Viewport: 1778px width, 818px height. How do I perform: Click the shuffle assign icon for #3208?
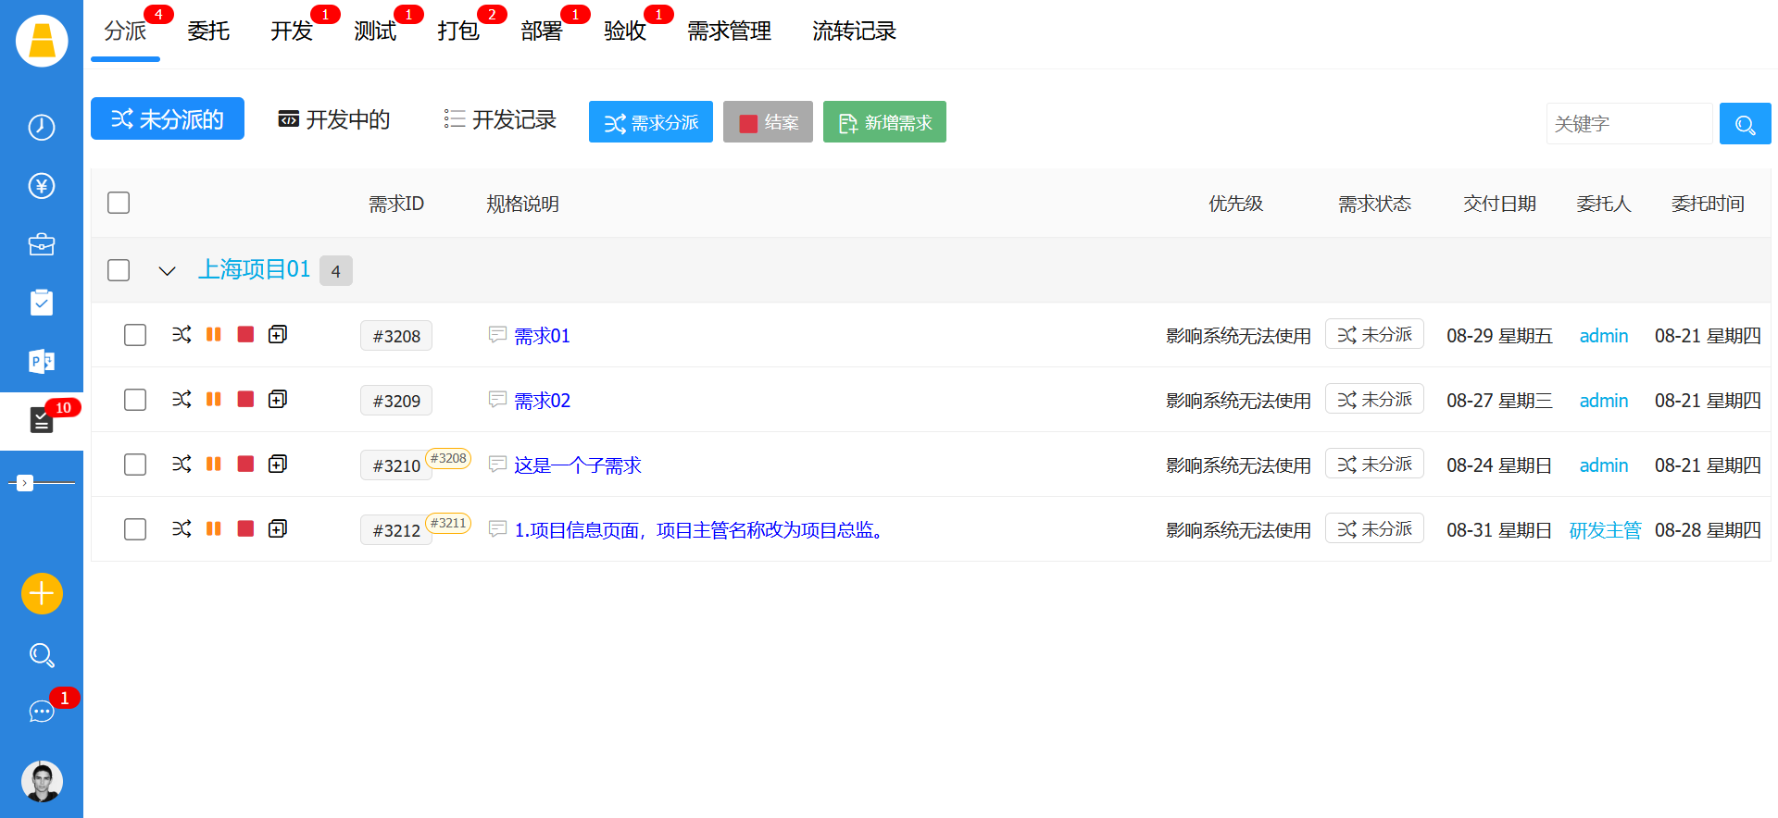coord(182,334)
